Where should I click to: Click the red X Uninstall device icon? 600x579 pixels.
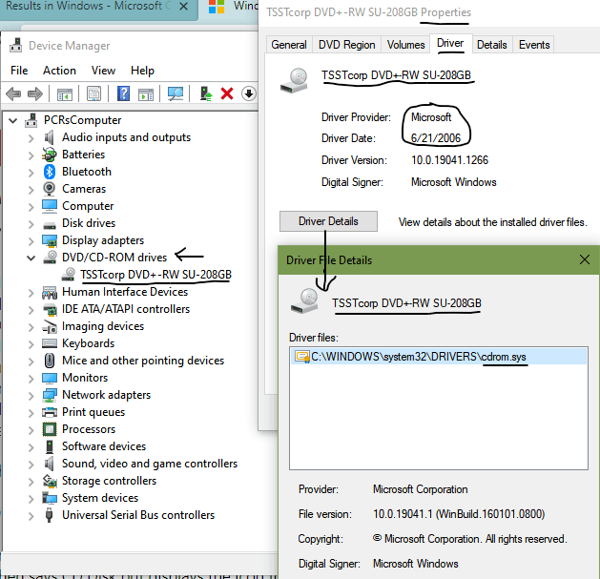point(227,93)
